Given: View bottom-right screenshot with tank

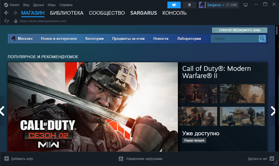Looking at the screenshot, I should [x=242, y=116].
